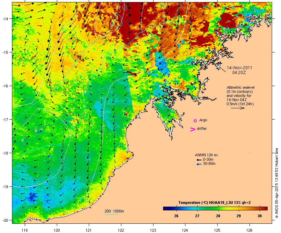This screenshot has height=233, width=281.
Task: Click the latitude label '-15'
Action: point(5,52)
